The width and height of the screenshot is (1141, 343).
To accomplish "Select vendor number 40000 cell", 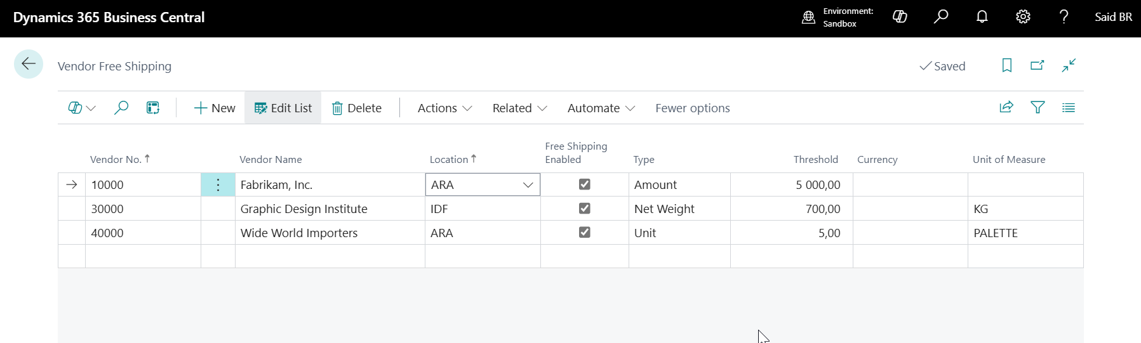I will 143,233.
